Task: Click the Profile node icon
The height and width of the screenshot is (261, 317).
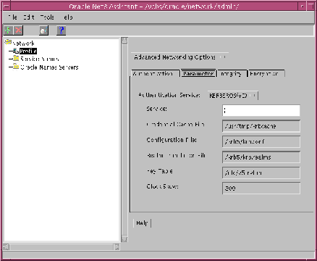Action: pyautogui.click(x=15, y=51)
